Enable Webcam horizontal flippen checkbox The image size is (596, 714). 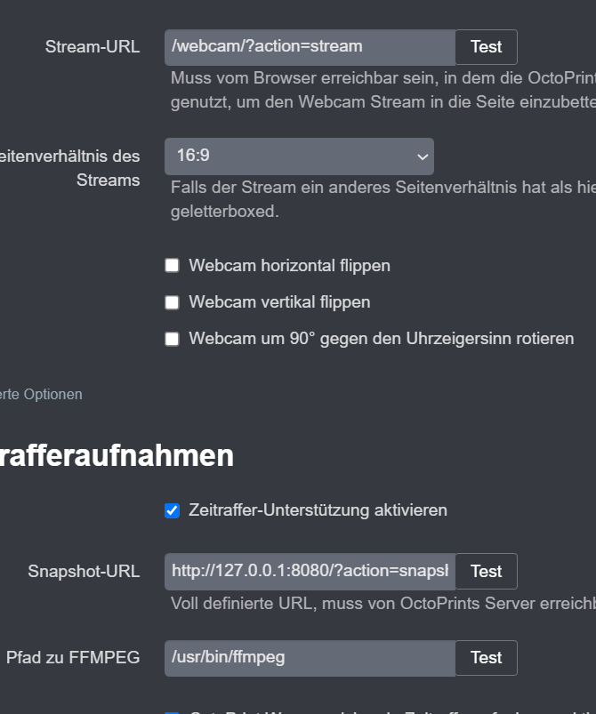(173, 266)
